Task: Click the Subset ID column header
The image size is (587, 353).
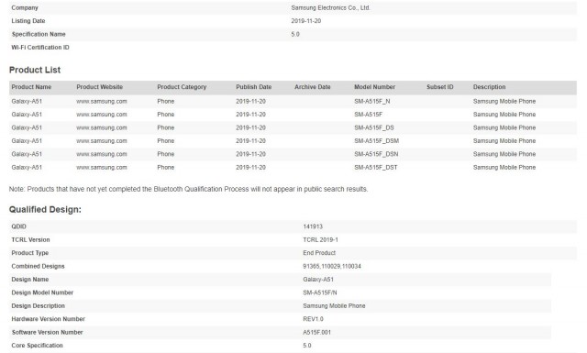Action: pyautogui.click(x=440, y=87)
